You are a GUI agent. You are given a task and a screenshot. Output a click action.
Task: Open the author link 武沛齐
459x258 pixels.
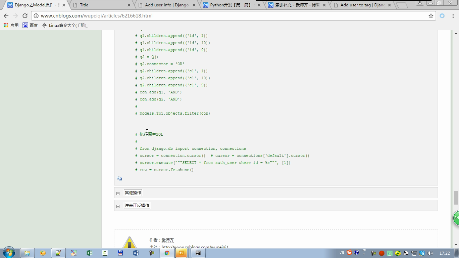click(168, 240)
